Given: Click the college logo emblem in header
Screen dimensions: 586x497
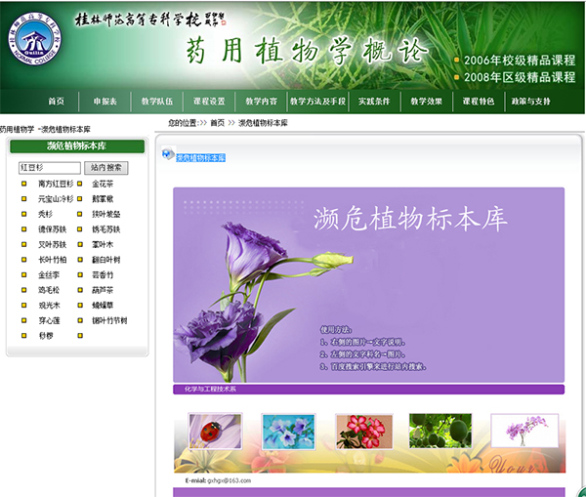Looking at the screenshot, I should pos(35,44).
